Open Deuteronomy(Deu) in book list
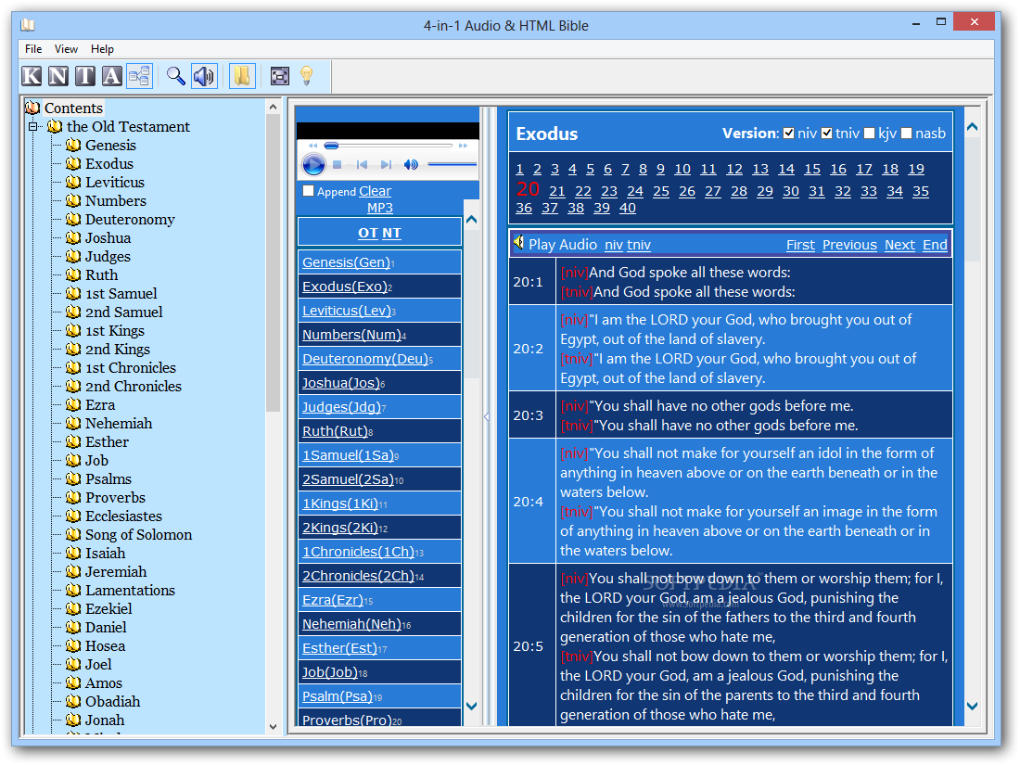Viewport: 1020px width, 765px height. pos(367,359)
